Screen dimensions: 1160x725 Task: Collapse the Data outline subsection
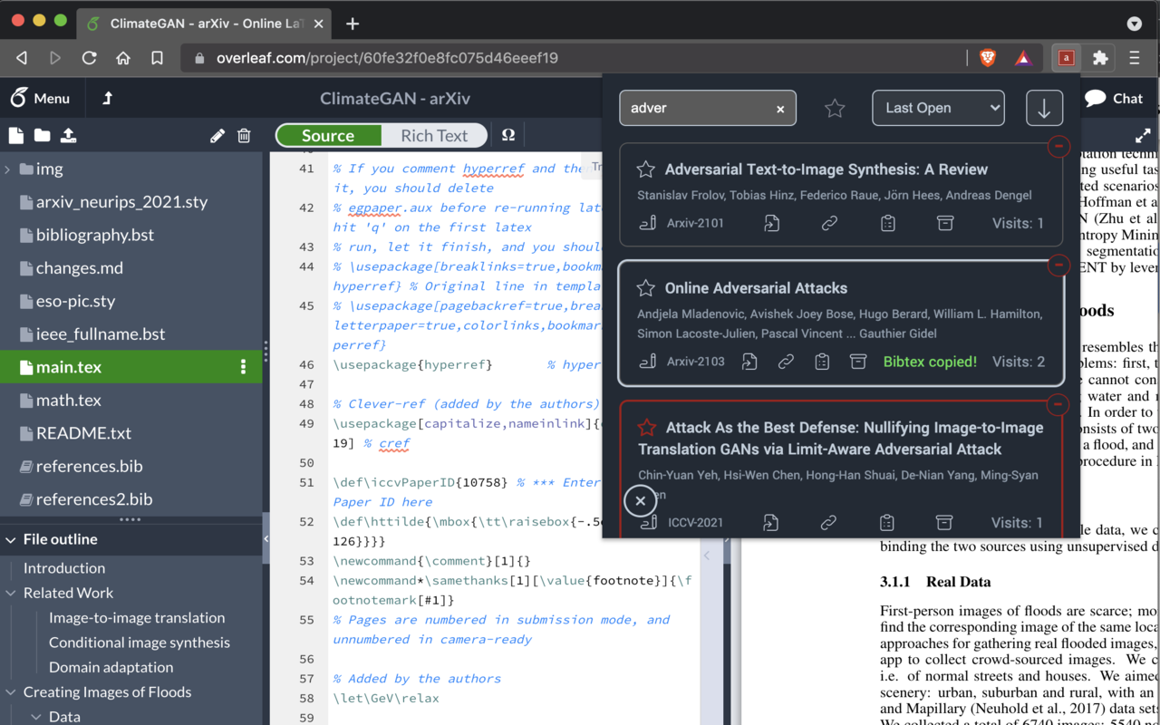tap(36, 717)
